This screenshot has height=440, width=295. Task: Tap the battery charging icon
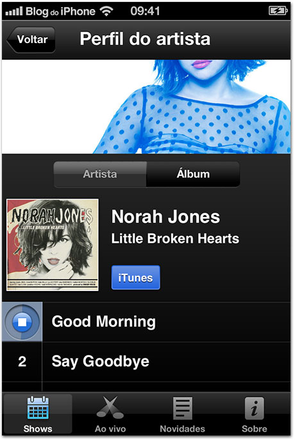click(x=278, y=11)
